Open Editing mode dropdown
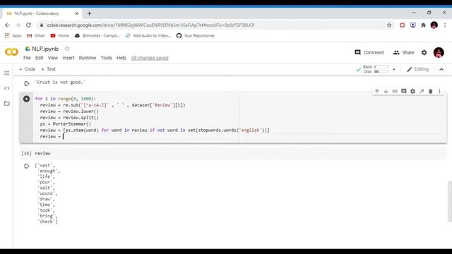The height and width of the screenshot is (254, 452). (418, 69)
